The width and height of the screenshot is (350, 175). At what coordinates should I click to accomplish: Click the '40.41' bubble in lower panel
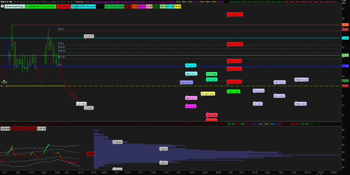[164, 162]
